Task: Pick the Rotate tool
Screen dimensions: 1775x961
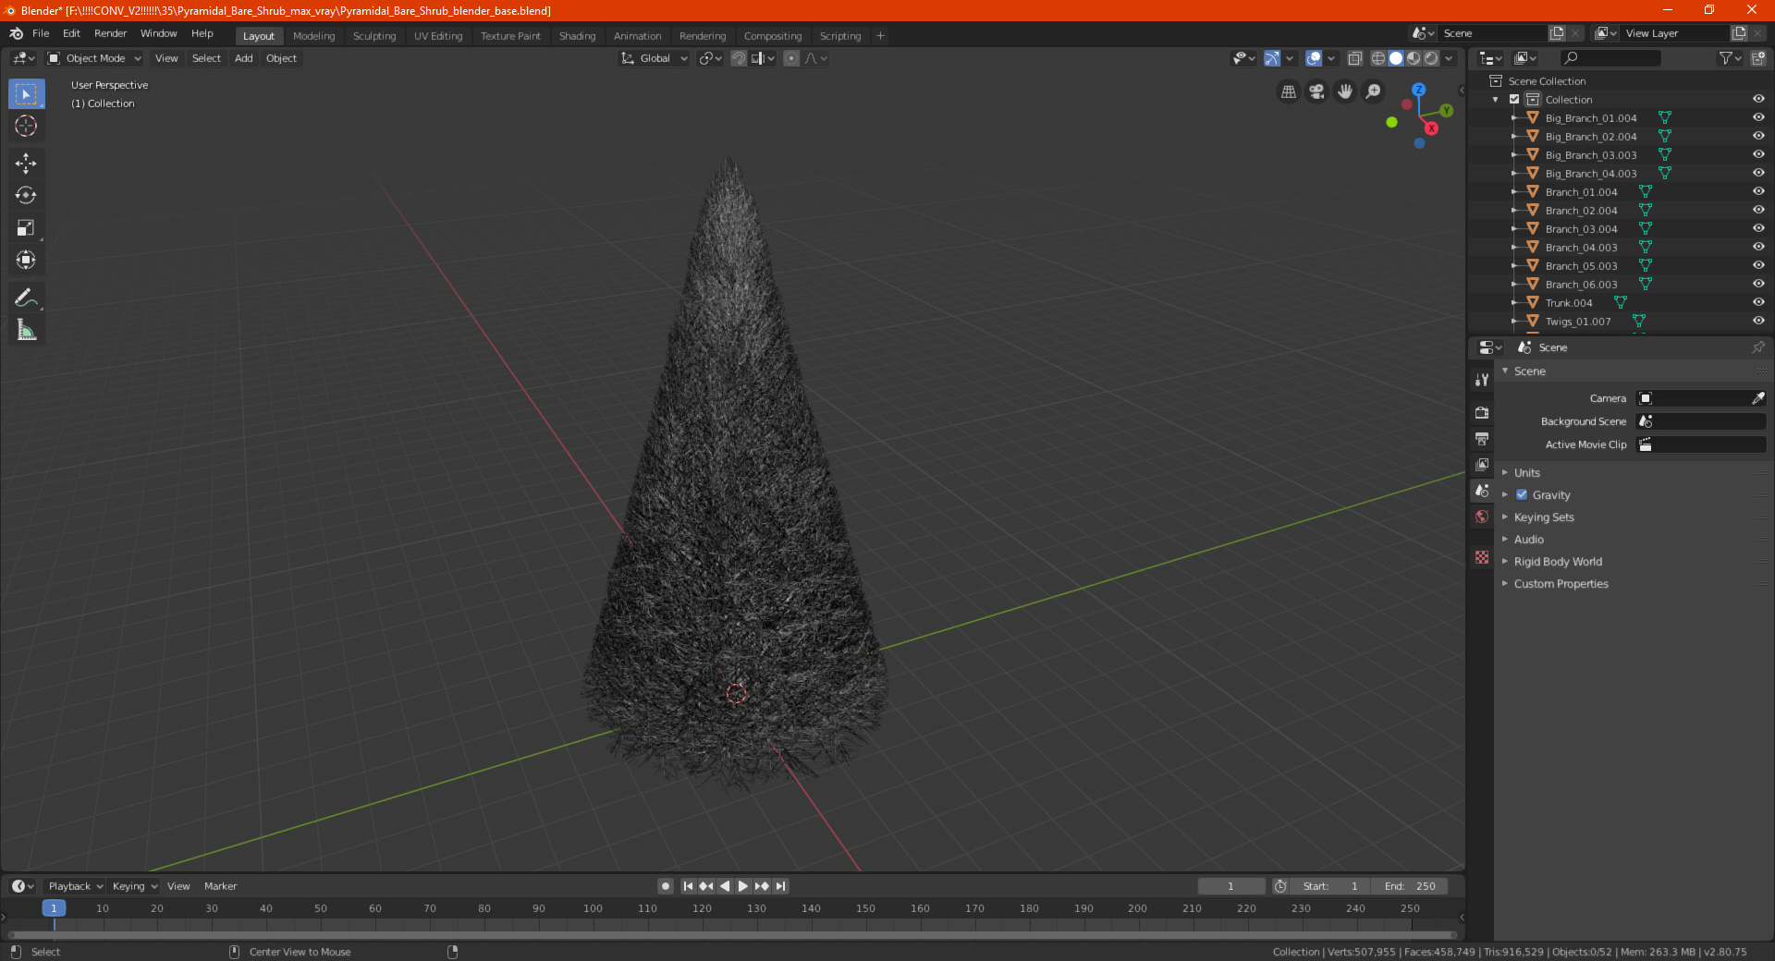Action: coord(26,196)
